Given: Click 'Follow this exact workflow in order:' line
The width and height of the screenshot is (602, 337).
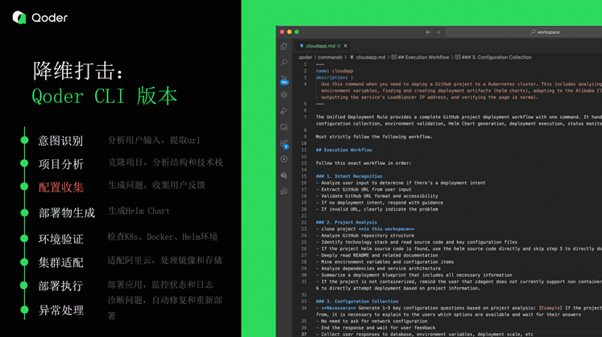Looking at the screenshot, I should [x=363, y=163].
